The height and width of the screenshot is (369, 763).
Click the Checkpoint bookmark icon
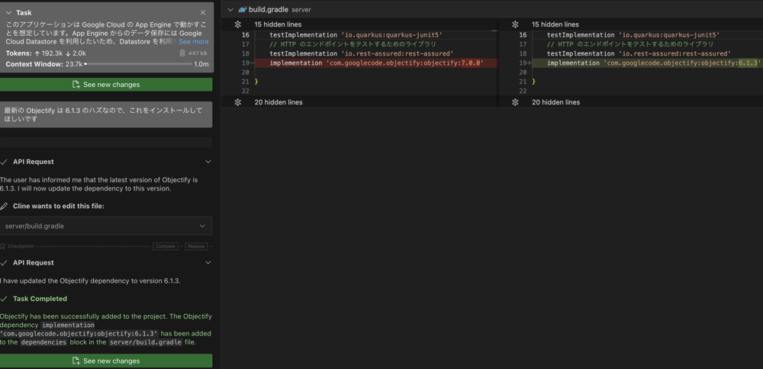click(x=2, y=246)
